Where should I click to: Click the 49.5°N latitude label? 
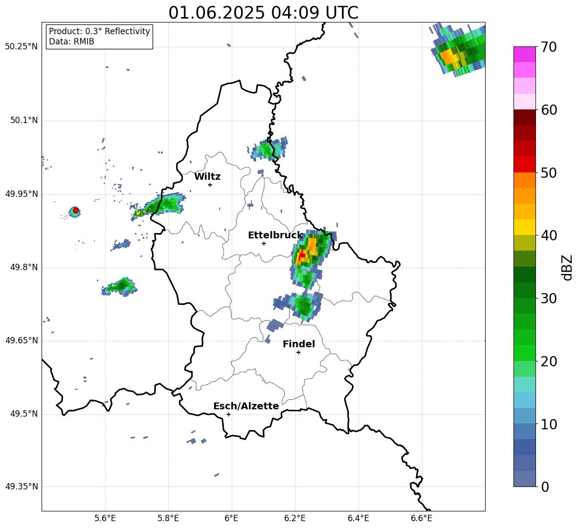[24, 414]
